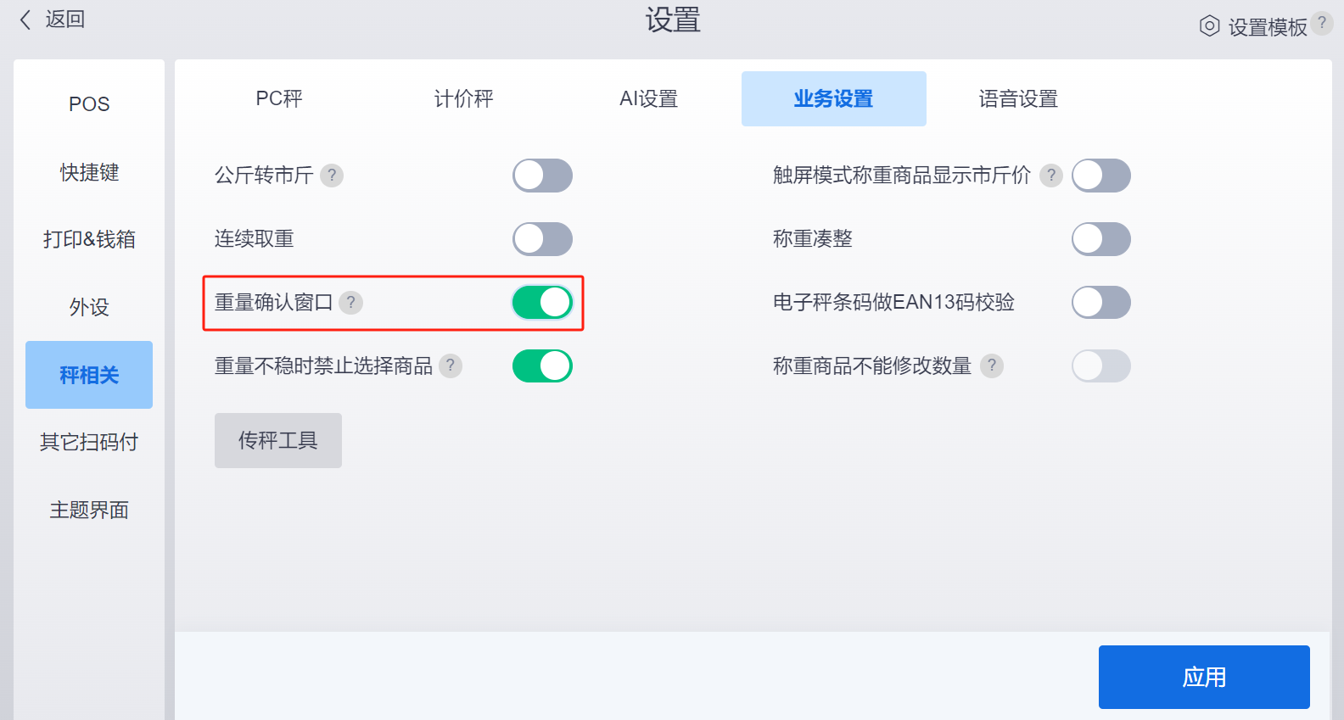The height and width of the screenshot is (720, 1344).
Task: Switch to the AI设置 tab
Action: (649, 99)
